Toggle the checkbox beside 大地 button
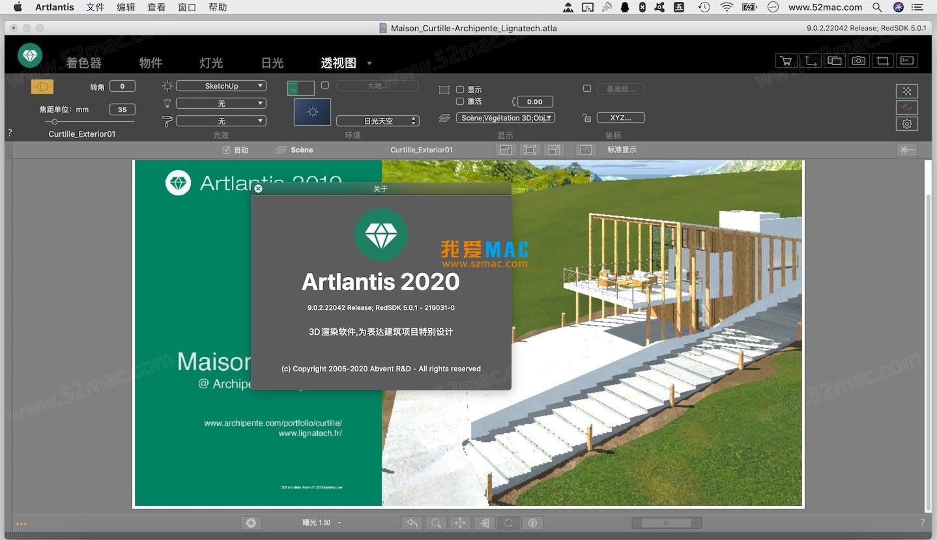The width and height of the screenshot is (937, 540). [x=325, y=85]
